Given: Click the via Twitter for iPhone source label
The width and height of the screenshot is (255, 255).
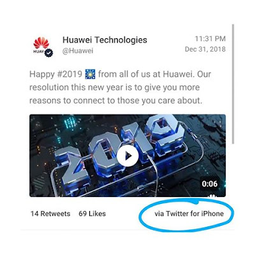Looking at the screenshot, I should click(x=189, y=214).
